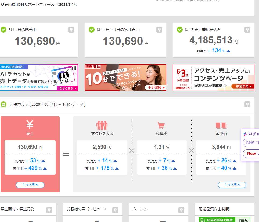
Task: Click 店舗カルテ document icon
Action: (3, 104)
